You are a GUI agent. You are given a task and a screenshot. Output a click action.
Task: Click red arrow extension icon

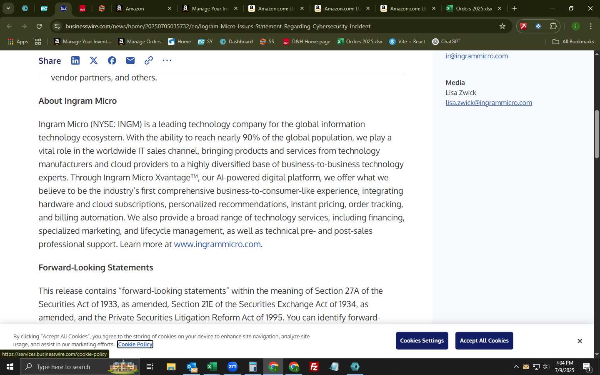(x=523, y=26)
